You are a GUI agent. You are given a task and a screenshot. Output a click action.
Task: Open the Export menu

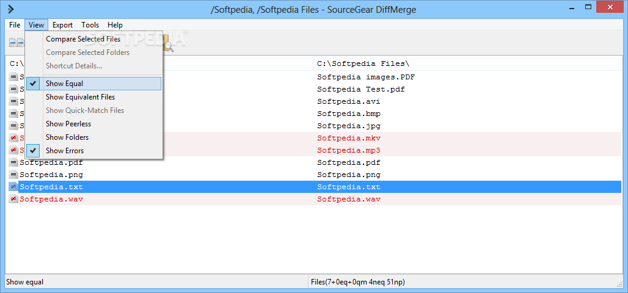tap(62, 25)
